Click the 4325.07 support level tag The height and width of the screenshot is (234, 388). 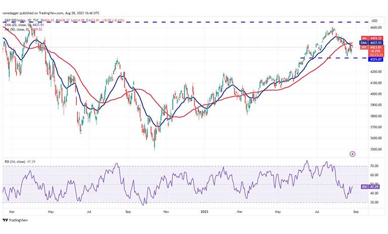point(376,60)
